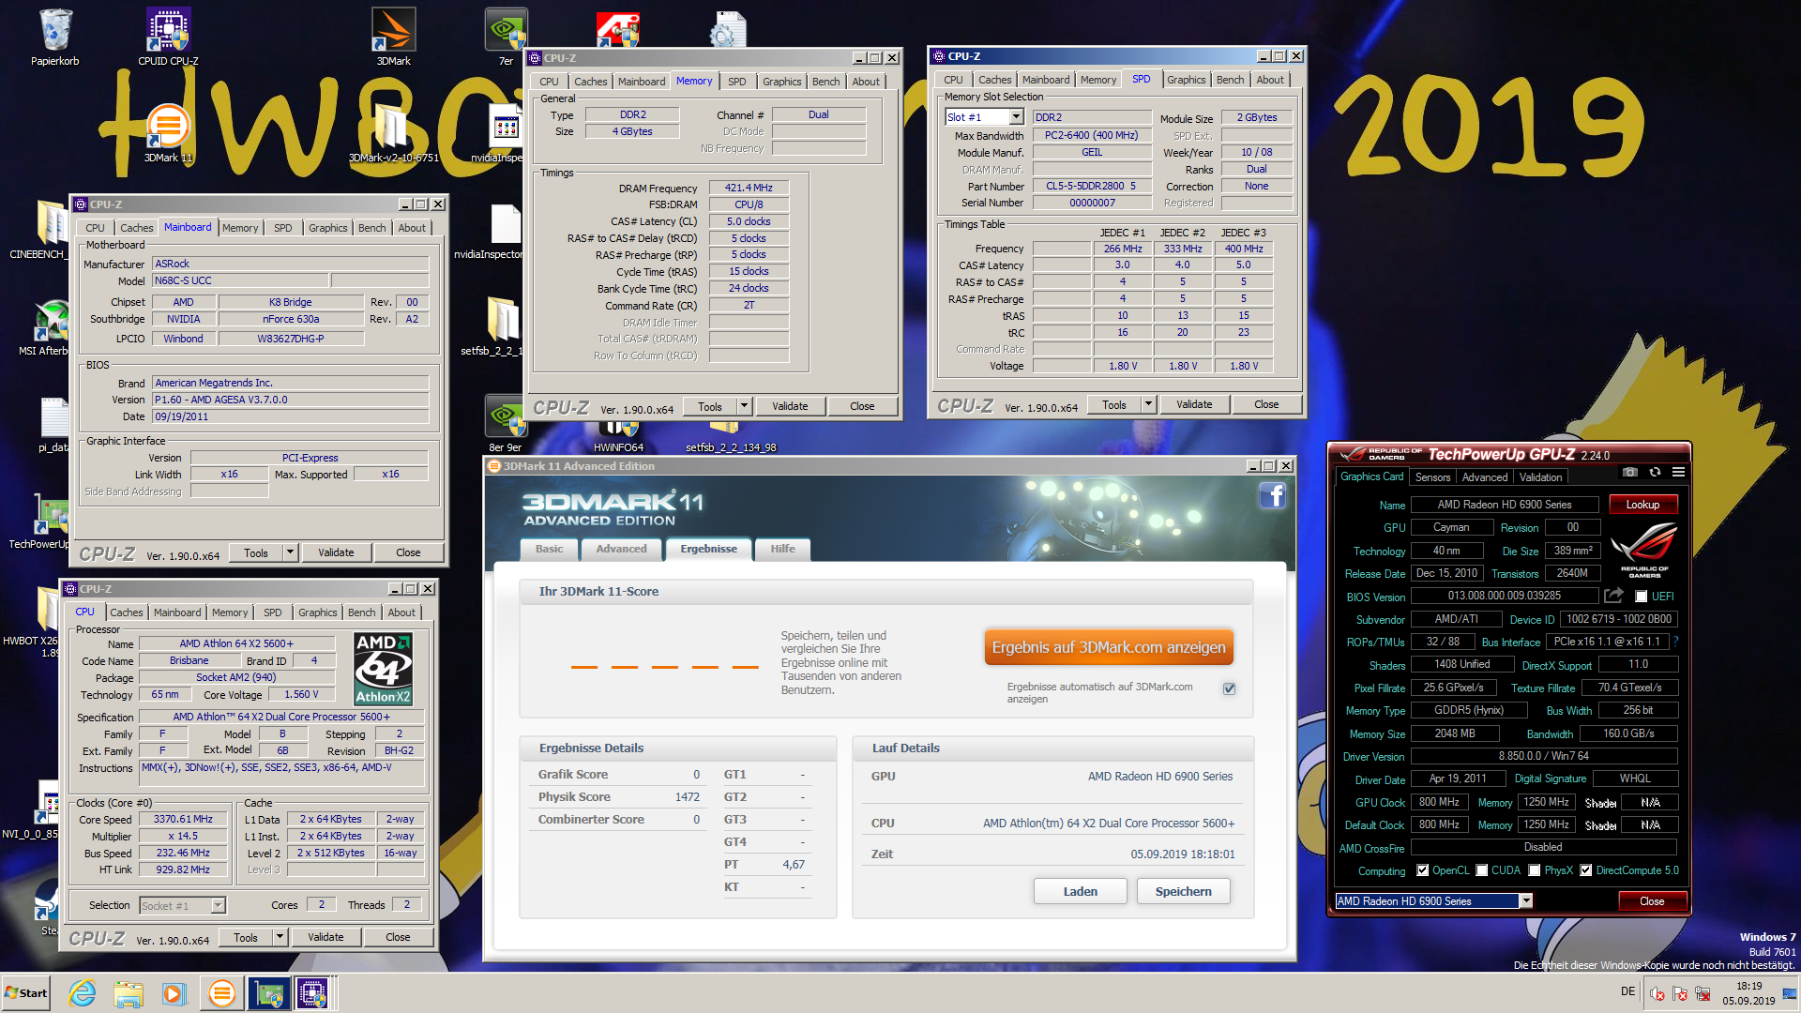Open the Hilfe tab in 3DMark 11
1801x1013 pixels.
coord(782,549)
